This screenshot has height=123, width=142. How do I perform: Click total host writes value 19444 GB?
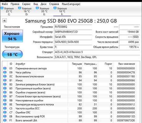coord(130,32)
